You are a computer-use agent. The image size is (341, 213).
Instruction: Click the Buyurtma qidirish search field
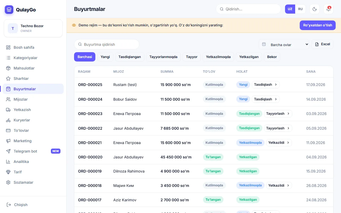click(107, 44)
